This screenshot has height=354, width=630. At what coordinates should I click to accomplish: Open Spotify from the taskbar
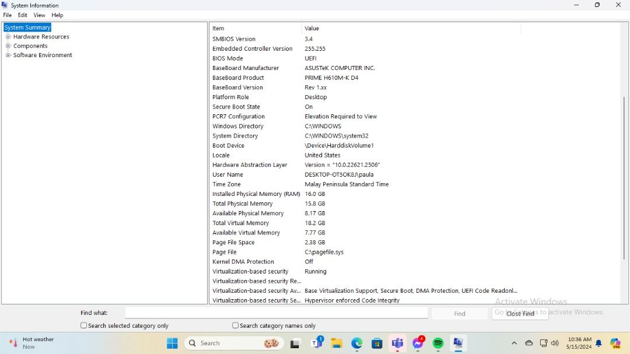[x=437, y=343]
